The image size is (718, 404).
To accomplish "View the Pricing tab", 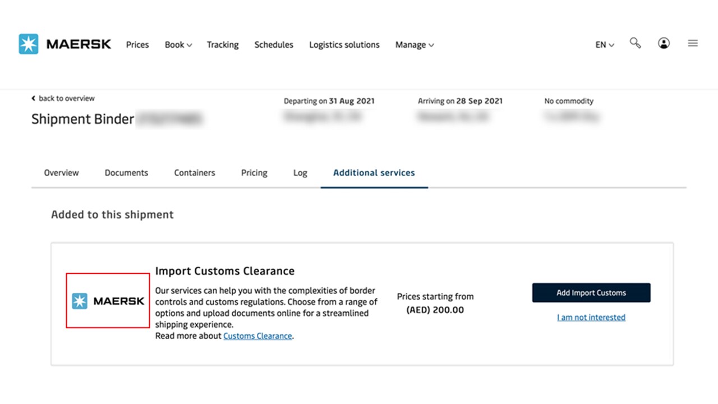I will pyautogui.click(x=254, y=173).
